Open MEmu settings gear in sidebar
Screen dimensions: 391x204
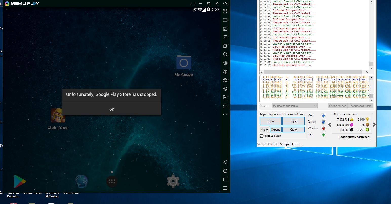coord(225,54)
